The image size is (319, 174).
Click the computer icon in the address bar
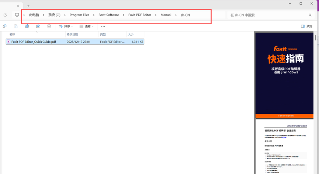tap(17, 15)
